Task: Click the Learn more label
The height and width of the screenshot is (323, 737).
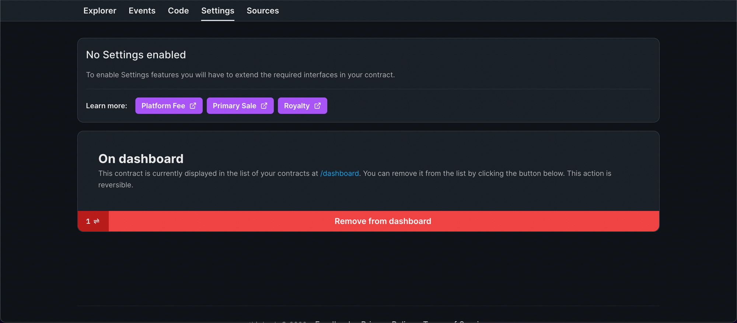Action: (x=106, y=106)
